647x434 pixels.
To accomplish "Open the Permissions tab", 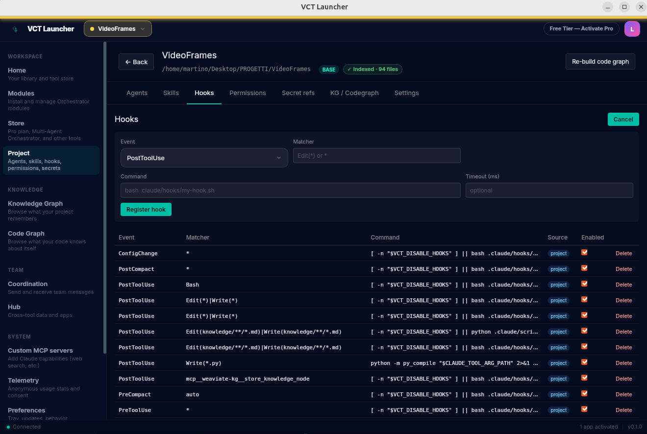I will tap(248, 93).
